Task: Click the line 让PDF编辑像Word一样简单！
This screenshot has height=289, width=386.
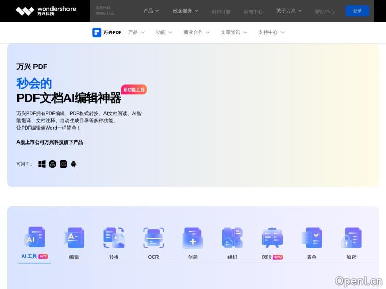Action: click(48, 128)
